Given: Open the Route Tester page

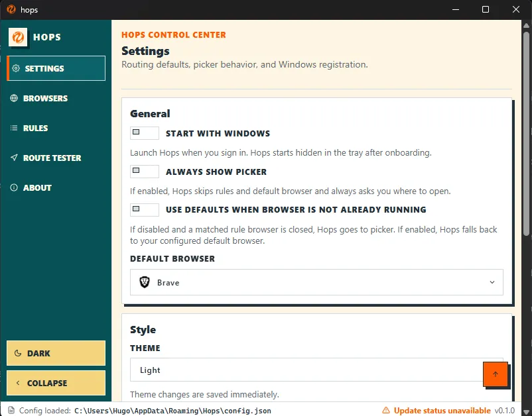Looking at the screenshot, I should click(56, 158).
